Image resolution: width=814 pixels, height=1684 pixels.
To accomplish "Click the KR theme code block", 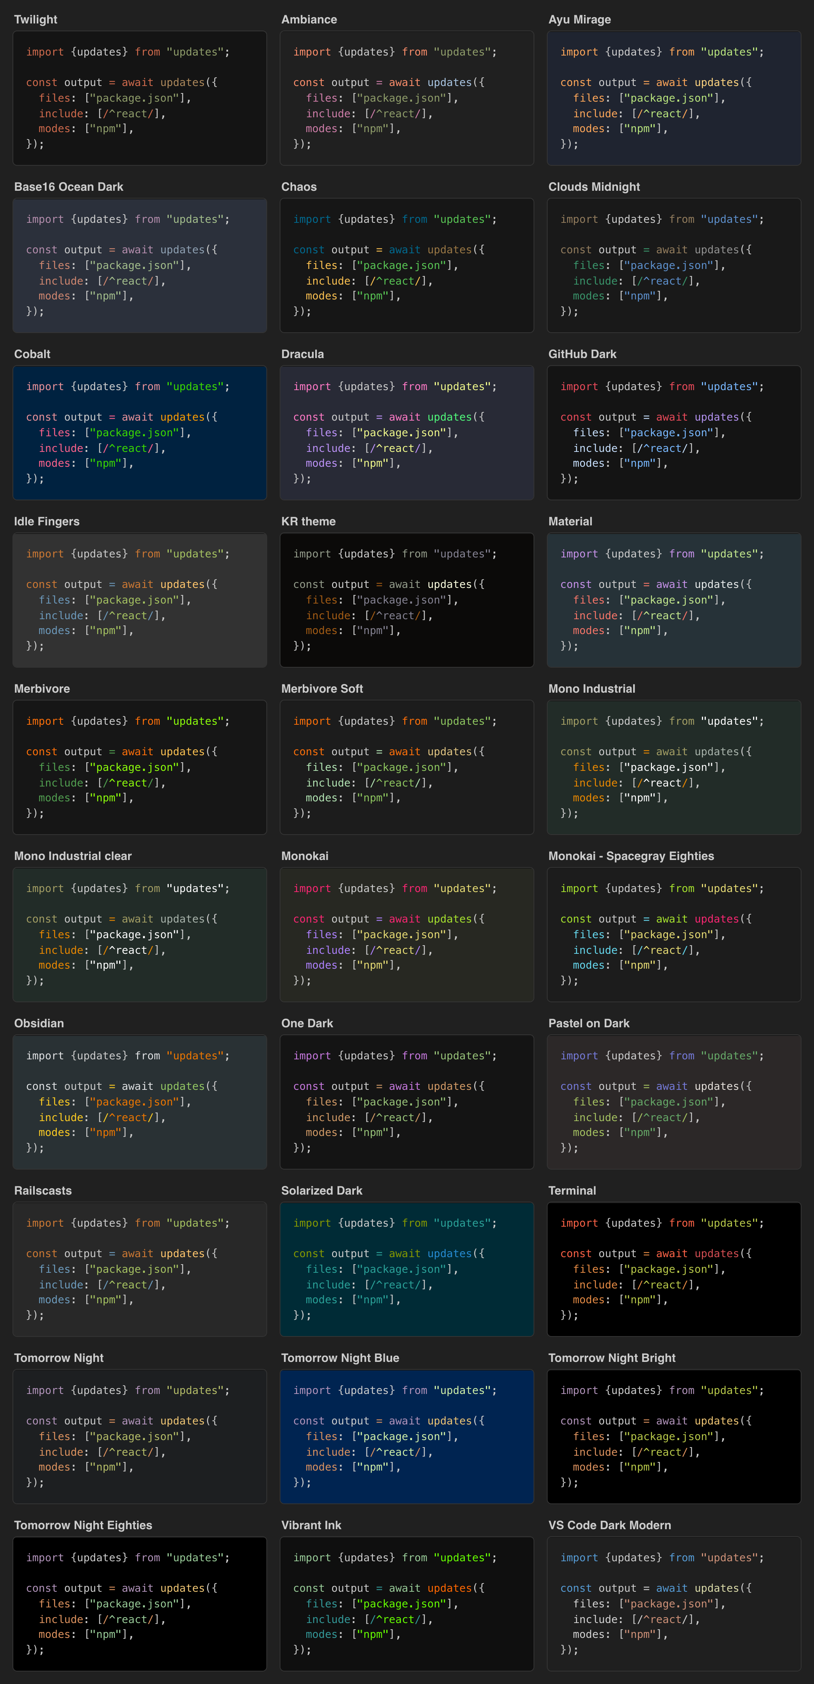I will [x=407, y=600].
